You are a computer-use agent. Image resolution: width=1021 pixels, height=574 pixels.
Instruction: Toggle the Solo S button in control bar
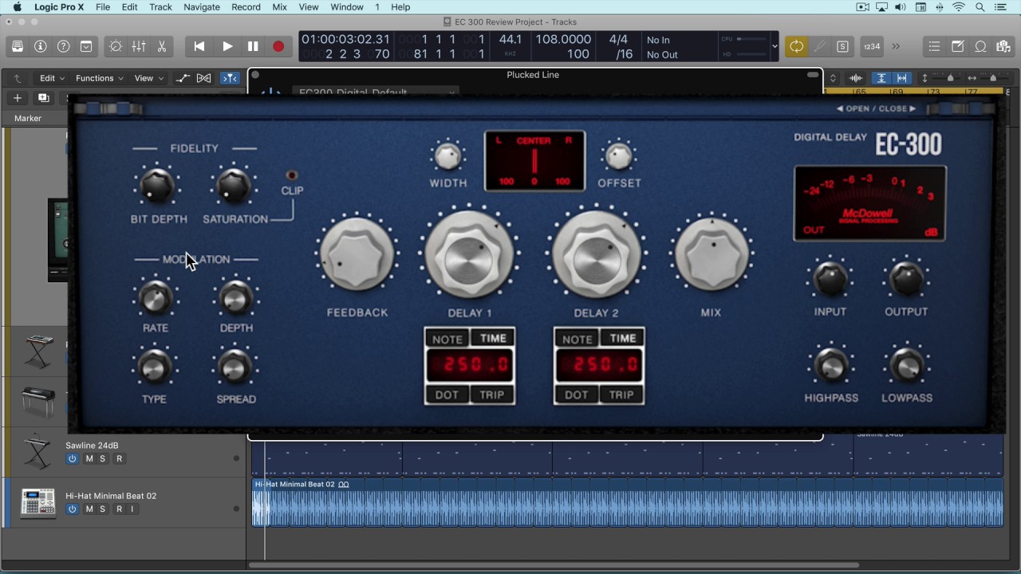click(842, 46)
